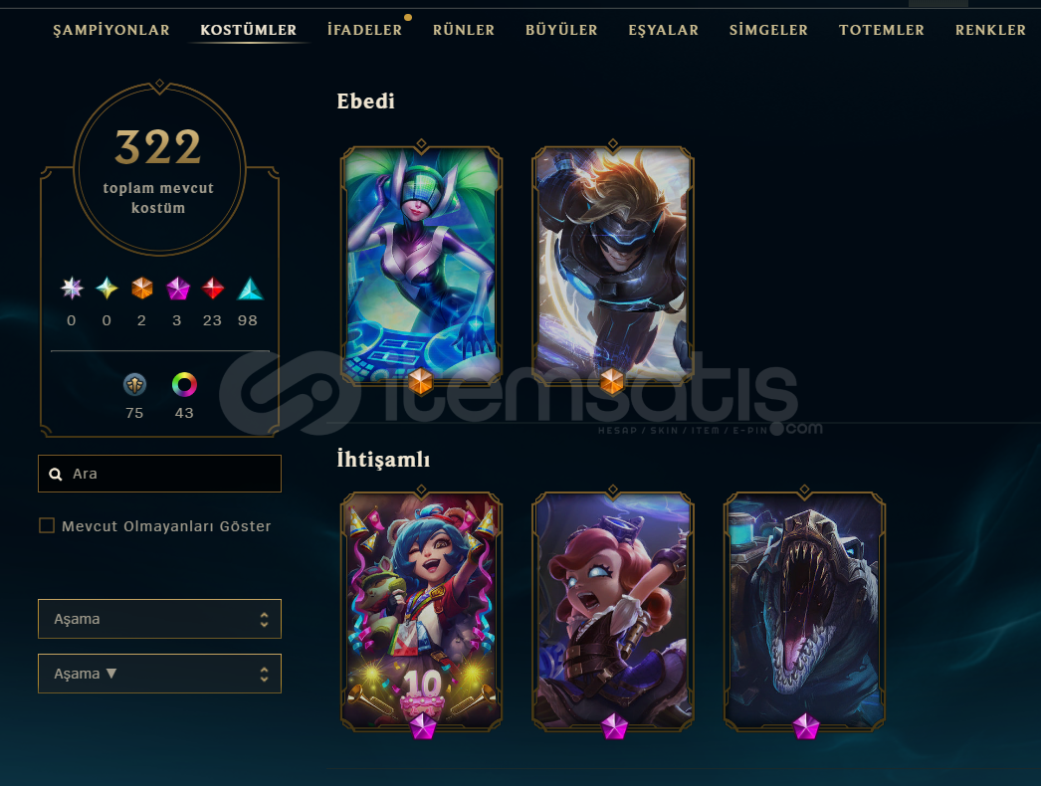Screen dimensions: 1041x786
Task: Open the İFADELER tab
Action: click(x=364, y=30)
